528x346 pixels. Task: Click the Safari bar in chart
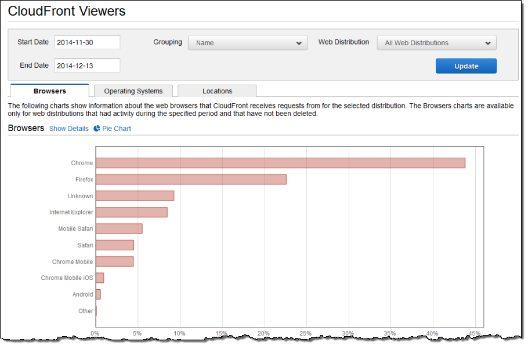click(x=115, y=245)
